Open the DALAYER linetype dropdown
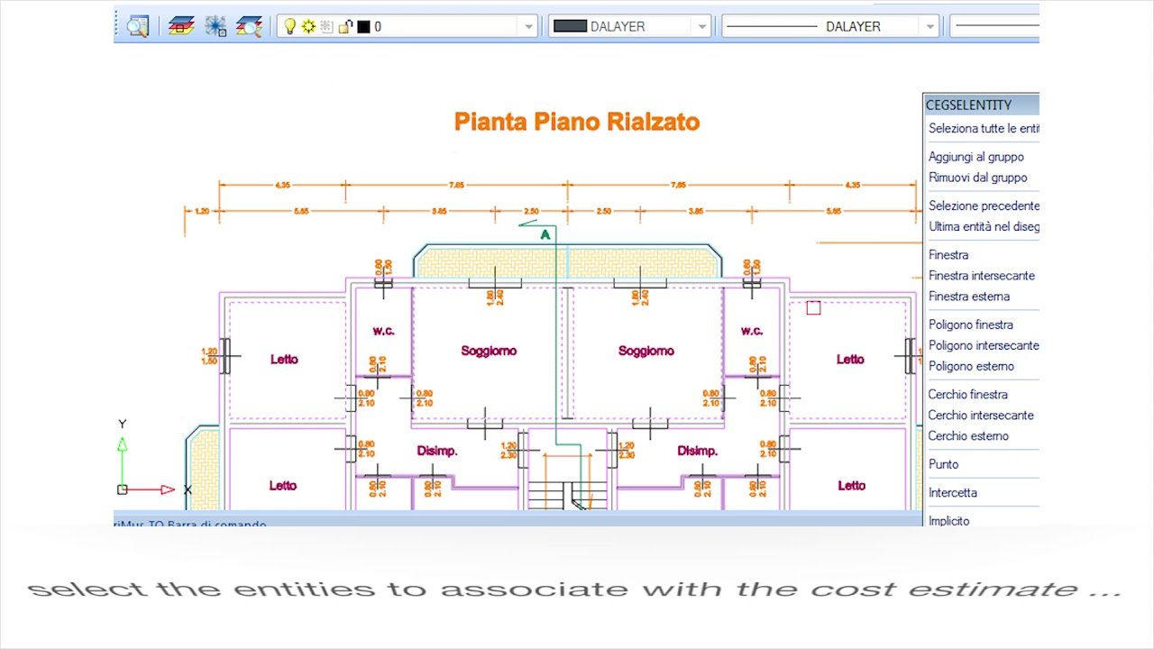The height and width of the screenshot is (649, 1154). click(930, 27)
